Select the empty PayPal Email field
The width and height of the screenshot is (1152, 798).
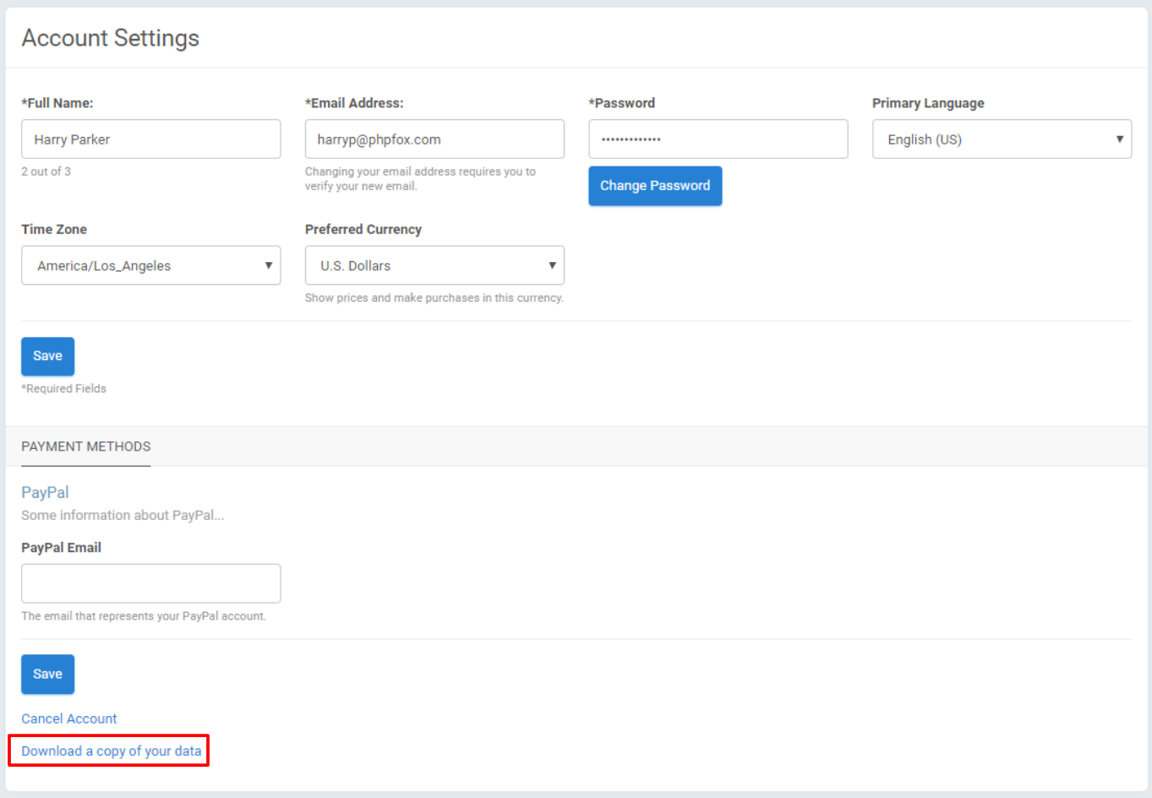point(150,583)
